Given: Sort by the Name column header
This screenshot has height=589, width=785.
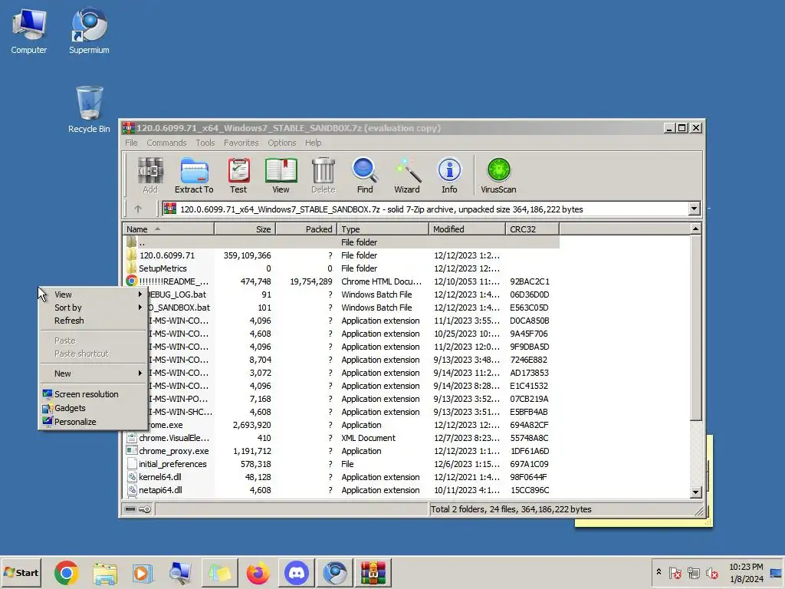Looking at the screenshot, I should 168,229.
